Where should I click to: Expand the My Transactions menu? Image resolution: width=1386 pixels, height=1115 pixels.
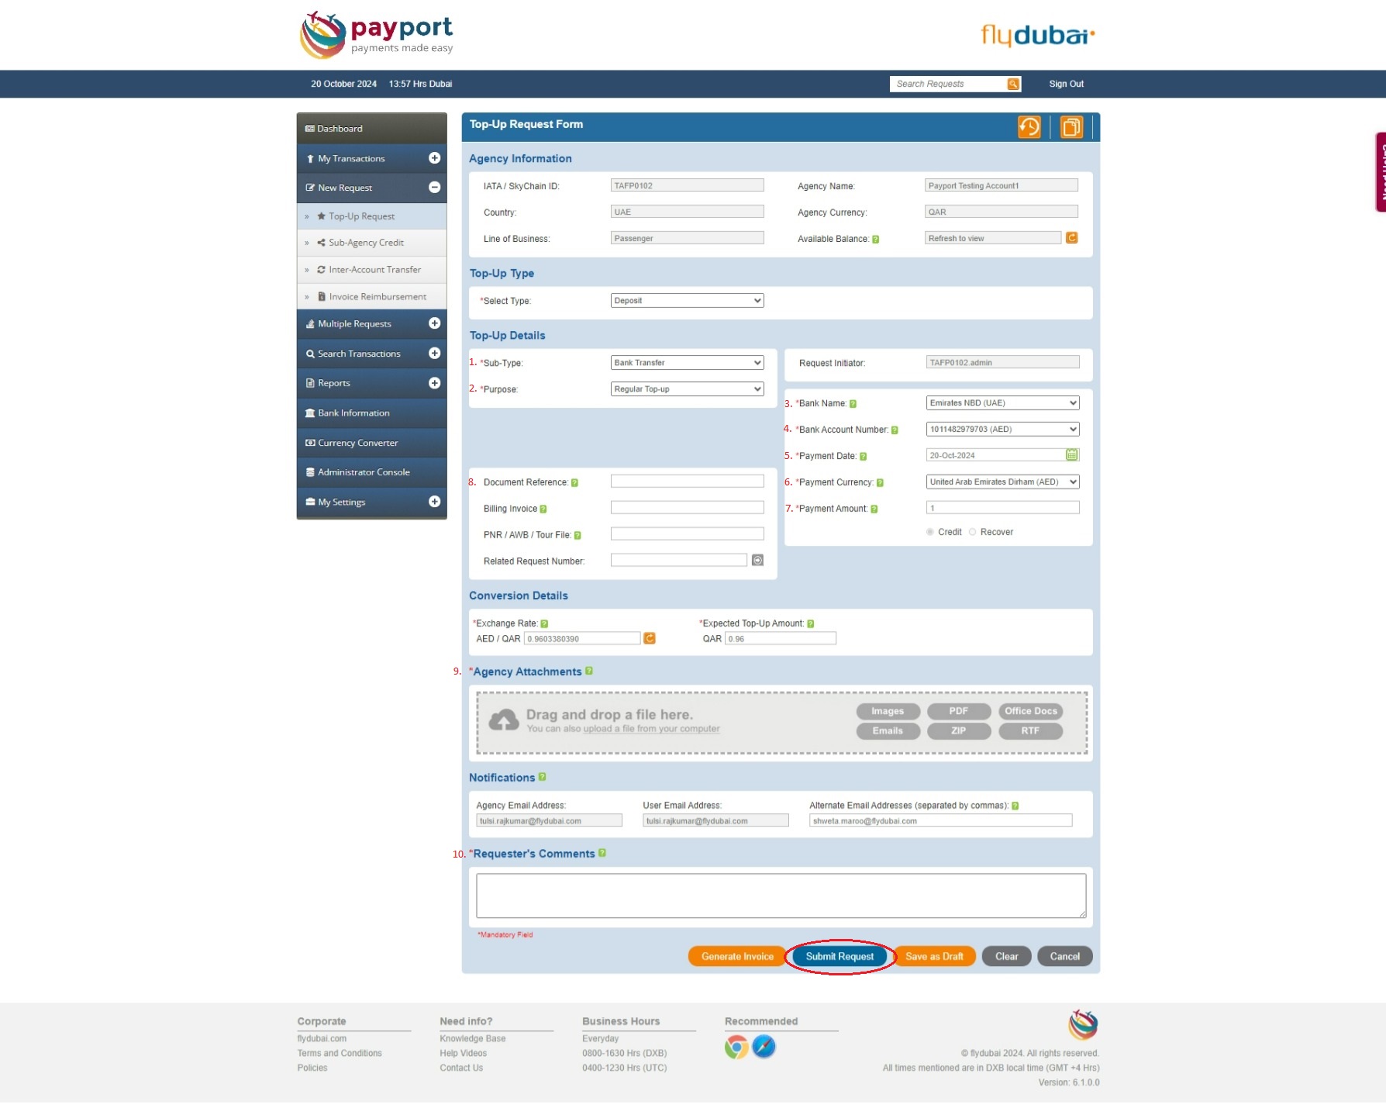(x=434, y=158)
